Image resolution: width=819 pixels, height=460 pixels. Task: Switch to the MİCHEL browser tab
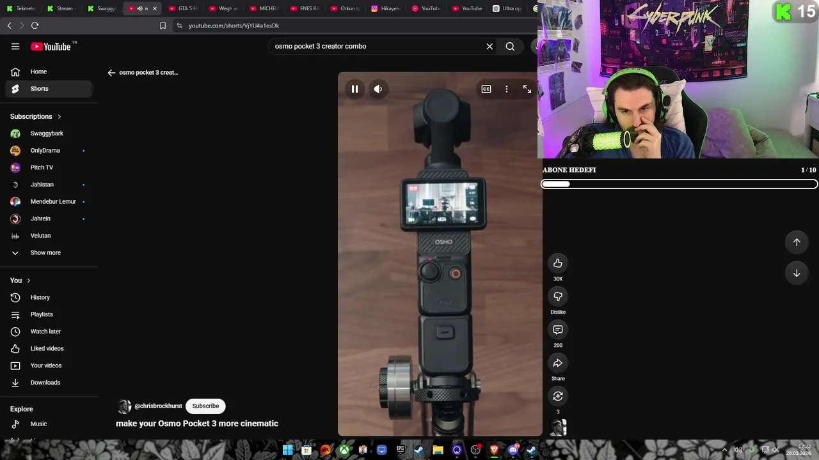pyautogui.click(x=263, y=8)
